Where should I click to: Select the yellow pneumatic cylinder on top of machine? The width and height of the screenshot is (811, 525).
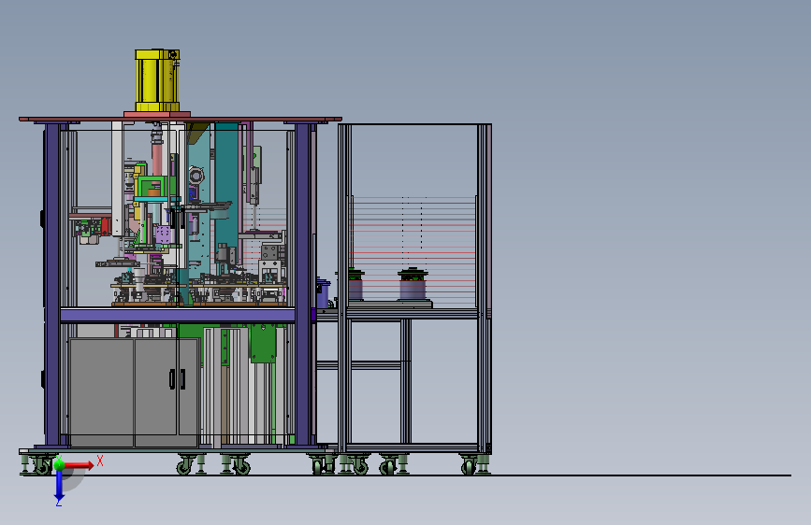click(157, 80)
